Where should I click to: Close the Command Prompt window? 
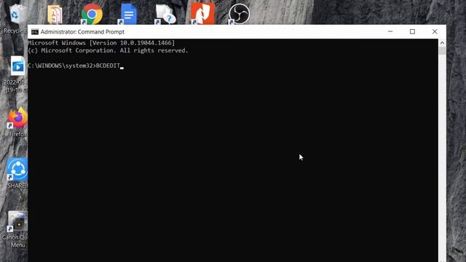[x=435, y=31]
